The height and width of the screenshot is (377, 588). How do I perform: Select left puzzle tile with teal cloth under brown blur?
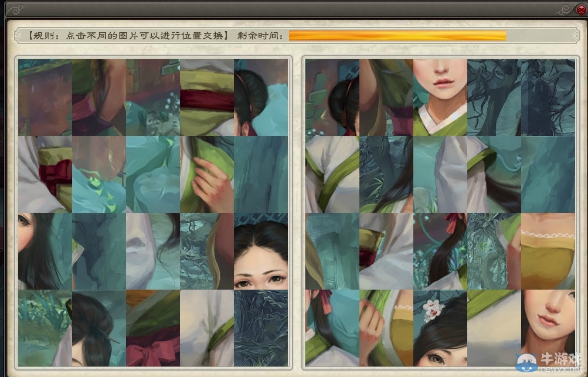[x=99, y=175]
